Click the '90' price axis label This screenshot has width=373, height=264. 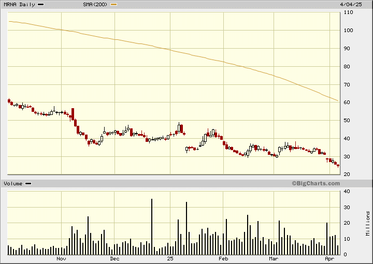click(347, 49)
